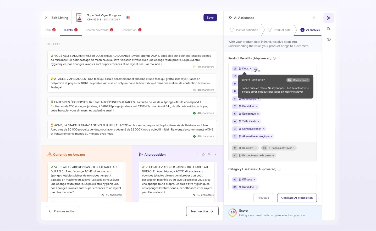376x231 pixels.
Task: Show previous AI proposition with left chevron
Action: tap(197, 154)
